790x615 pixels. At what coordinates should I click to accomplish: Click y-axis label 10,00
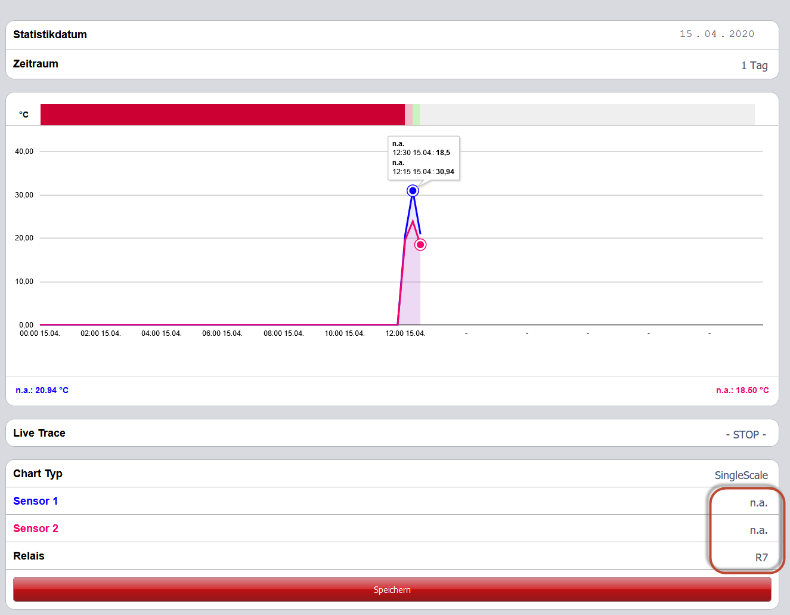pos(24,282)
